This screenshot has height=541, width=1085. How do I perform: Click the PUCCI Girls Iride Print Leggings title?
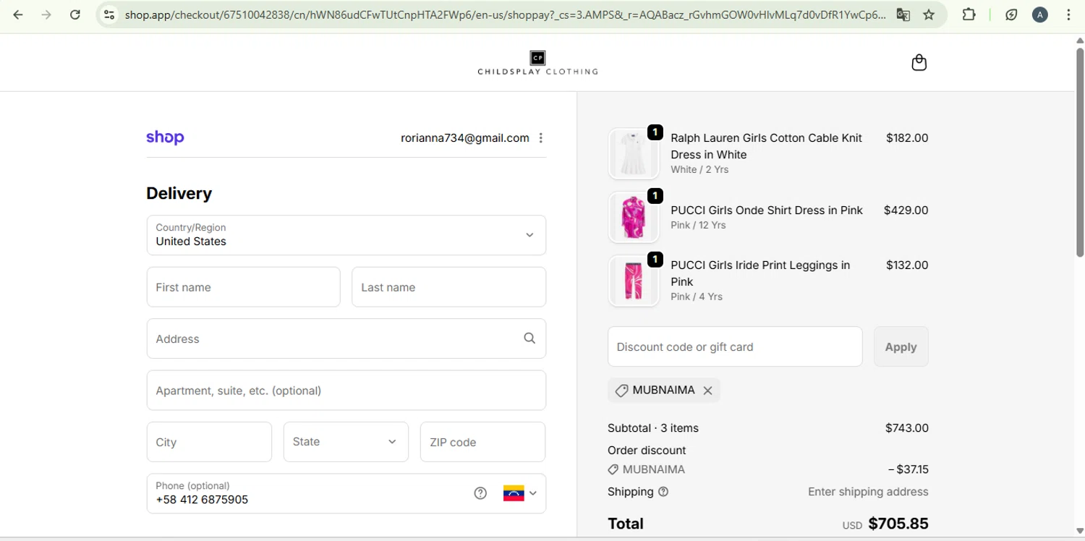pos(760,273)
